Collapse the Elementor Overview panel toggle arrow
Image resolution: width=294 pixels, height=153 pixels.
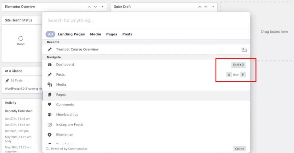coord(103,7)
